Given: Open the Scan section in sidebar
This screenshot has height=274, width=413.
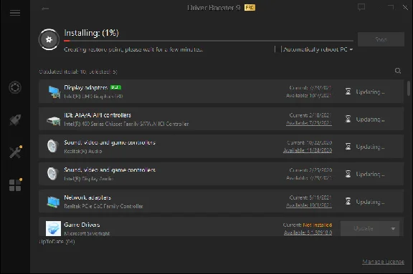Looking at the screenshot, I should tap(15, 87).
